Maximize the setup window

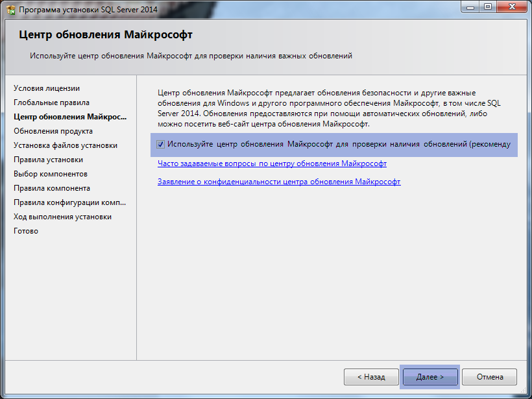pos(487,6)
